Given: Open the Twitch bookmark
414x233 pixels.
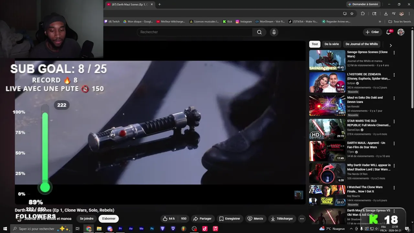Looking at the screenshot, I should (x=112, y=22).
